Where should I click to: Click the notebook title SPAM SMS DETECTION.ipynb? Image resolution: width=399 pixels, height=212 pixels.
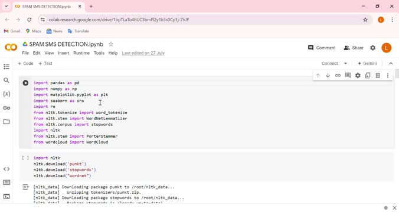[x=66, y=44]
